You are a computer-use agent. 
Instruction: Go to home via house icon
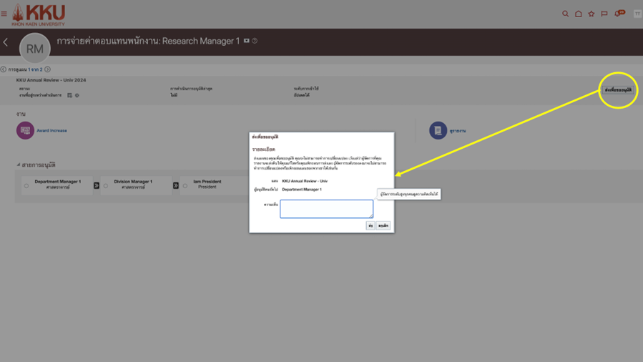578,14
